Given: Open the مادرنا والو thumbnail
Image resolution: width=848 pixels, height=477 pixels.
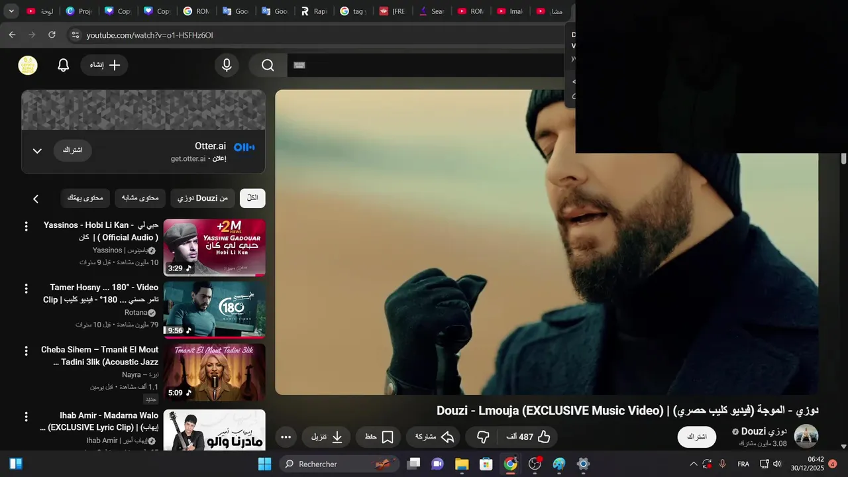Looking at the screenshot, I should click(x=214, y=430).
